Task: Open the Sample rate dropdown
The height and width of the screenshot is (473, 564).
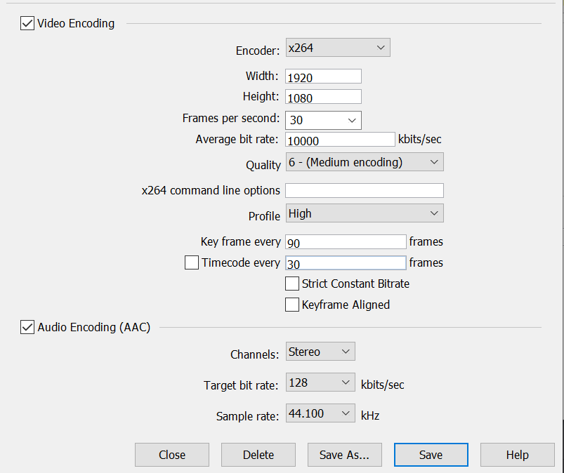Action: pyautogui.click(x=320, y=414)
